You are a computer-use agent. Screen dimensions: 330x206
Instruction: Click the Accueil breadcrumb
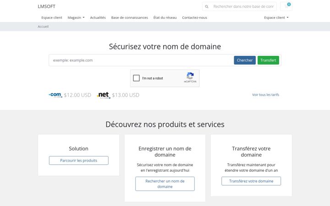click(x=43, y=27)
